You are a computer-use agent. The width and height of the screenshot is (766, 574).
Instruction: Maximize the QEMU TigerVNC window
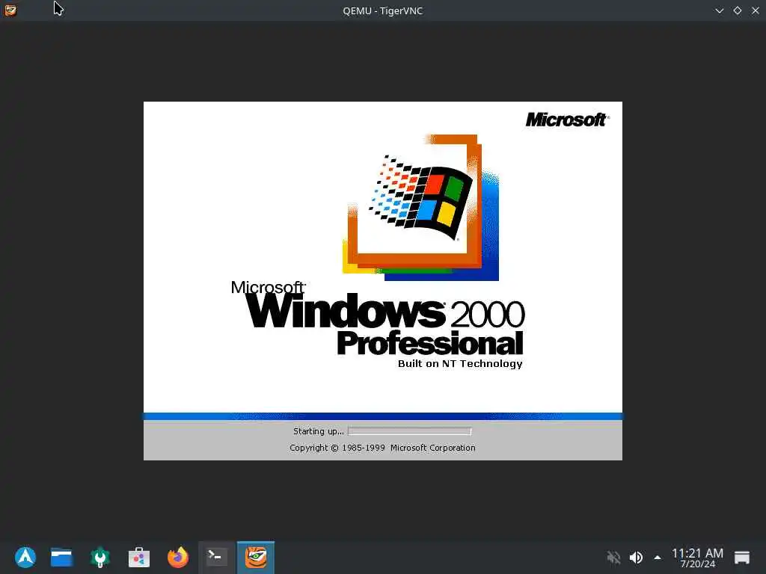pyautogui.click(x=737, y=10)
